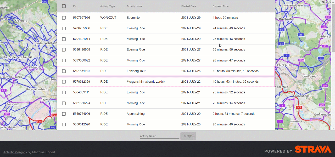
Task: Click the R3 route badge on map
Action: [x=325, y=46]
